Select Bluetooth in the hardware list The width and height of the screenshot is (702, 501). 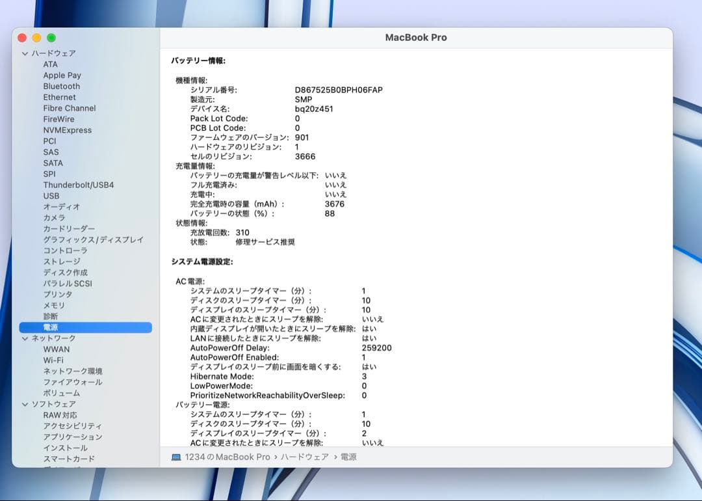coord(61,86)
